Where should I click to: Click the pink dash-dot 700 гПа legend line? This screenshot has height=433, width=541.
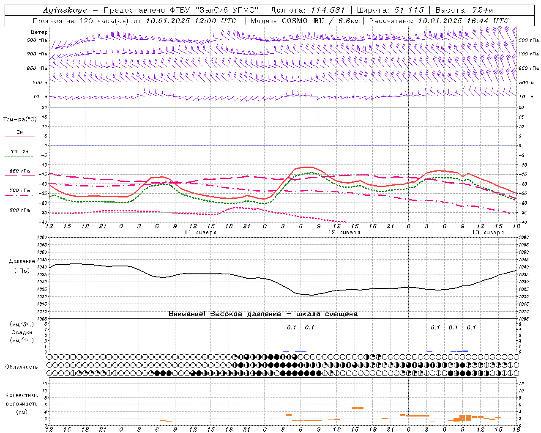[19, 195]
